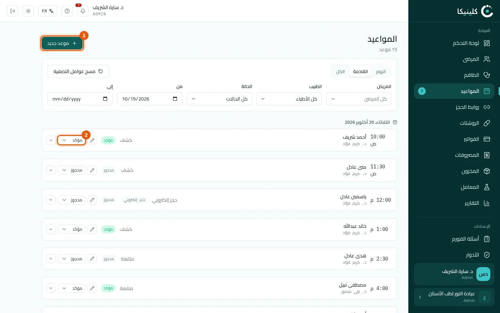Click مسح عوامل التصفية clear filters button
This screenshot has width=500, height=313.
click(x=78, y=71)
